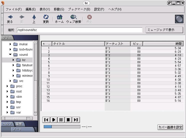Pin the window with the pushpin icon
This screenshot has width=186, height=138.
(x=169, y=3)
